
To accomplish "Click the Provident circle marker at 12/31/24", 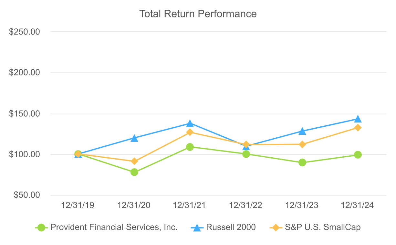I will click(x=358, y=155).
